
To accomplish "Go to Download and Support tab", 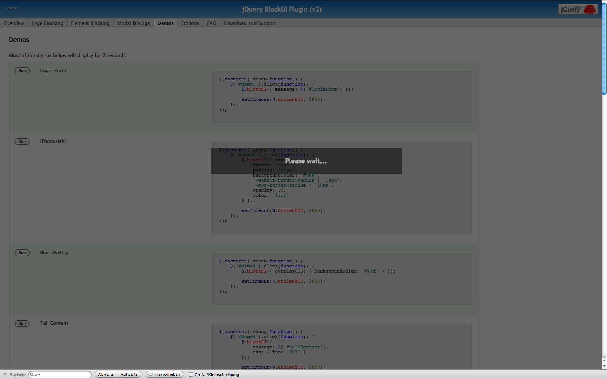I will (250, 23).
